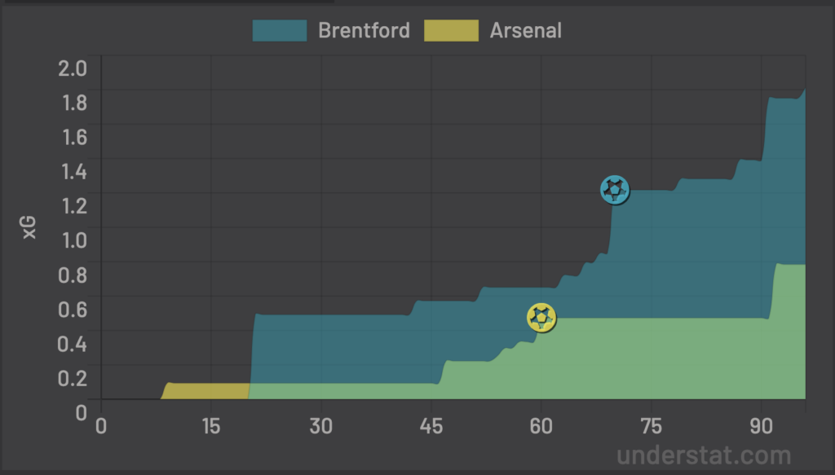
Task: Click the 1.4 y-axis tick label
Action: coord(73,171)
